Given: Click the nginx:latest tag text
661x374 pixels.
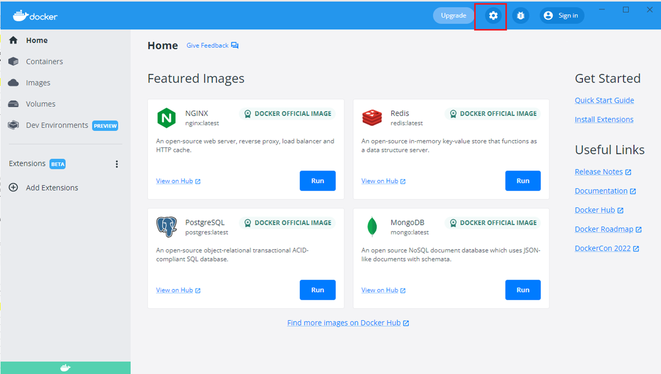Looking at the screenshot, I should tap(202, 123).
